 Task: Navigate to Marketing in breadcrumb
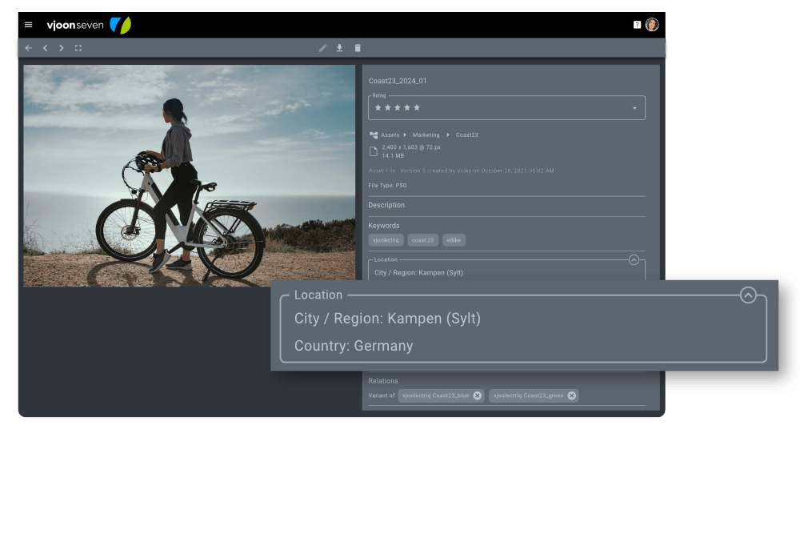tap(426, 135)
